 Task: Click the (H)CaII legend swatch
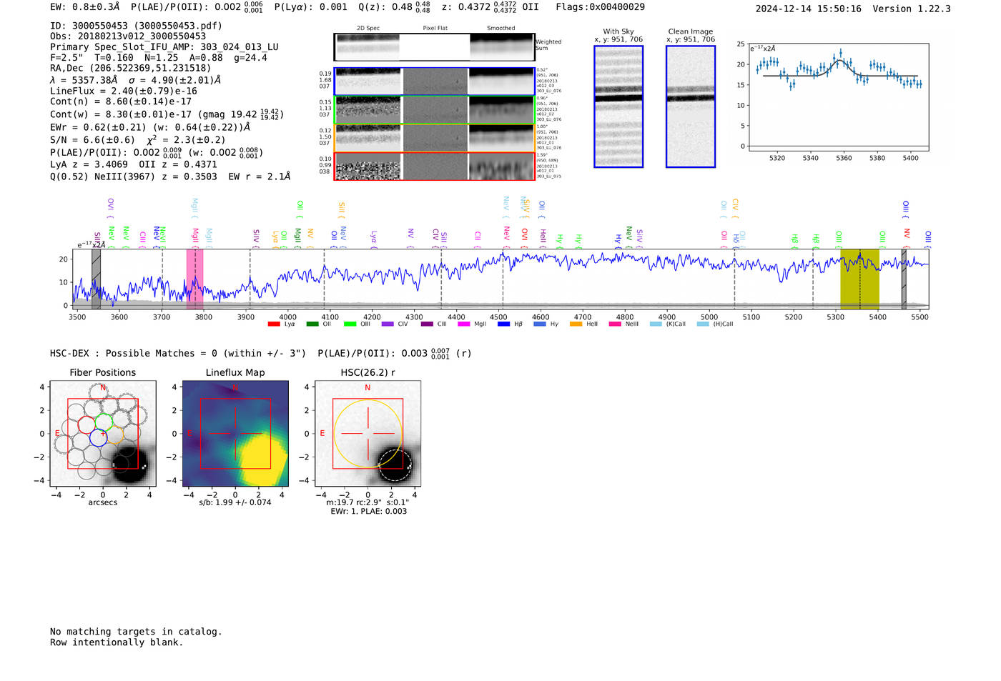pos(703,324)
